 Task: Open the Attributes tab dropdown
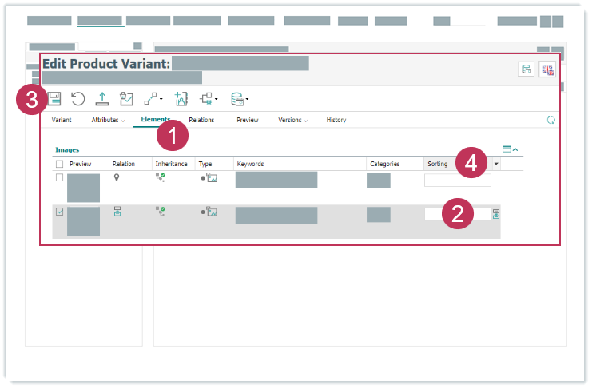pos(109,120)
